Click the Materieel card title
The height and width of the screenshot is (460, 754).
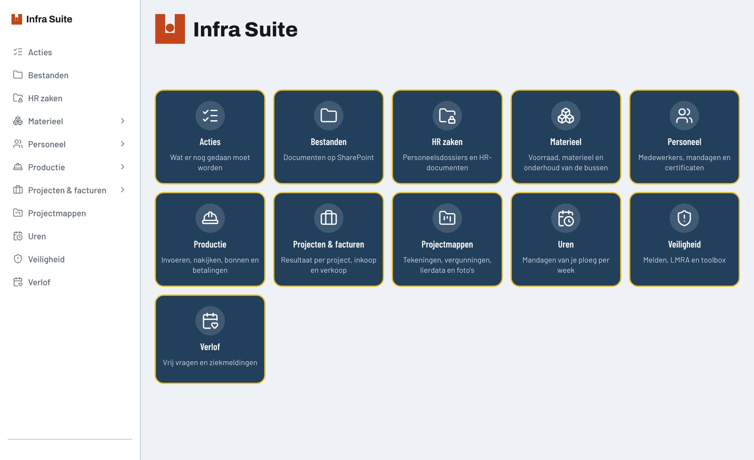click(566, 142)
